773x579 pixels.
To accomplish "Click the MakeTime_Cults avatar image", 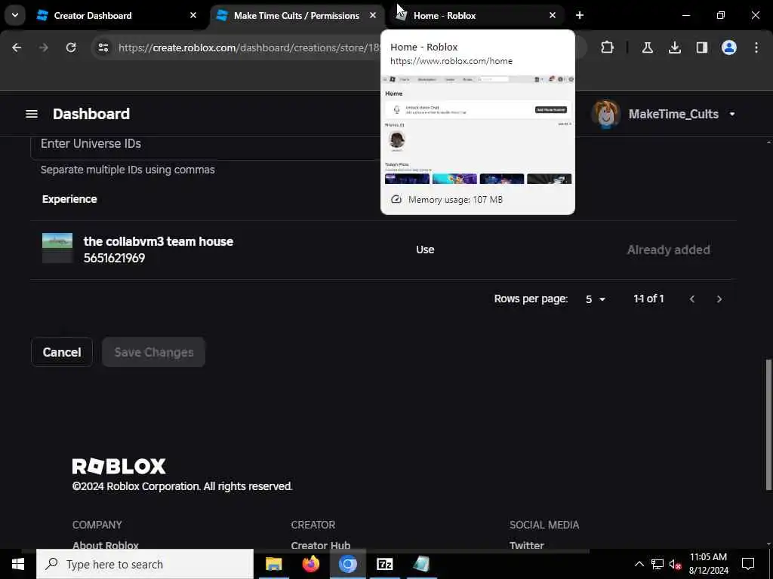I will [x=606, y=114].
